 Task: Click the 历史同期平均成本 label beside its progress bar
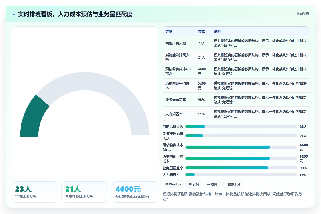(173, 159)
